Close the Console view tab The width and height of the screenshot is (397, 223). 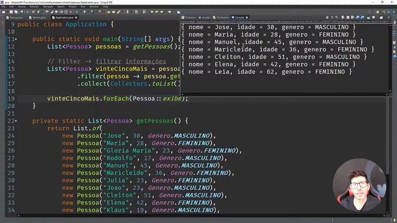click(x=247, y=17)
